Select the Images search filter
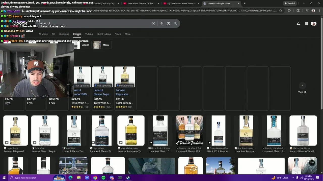This screenshot has width=323, height=181. pos(77,34)
